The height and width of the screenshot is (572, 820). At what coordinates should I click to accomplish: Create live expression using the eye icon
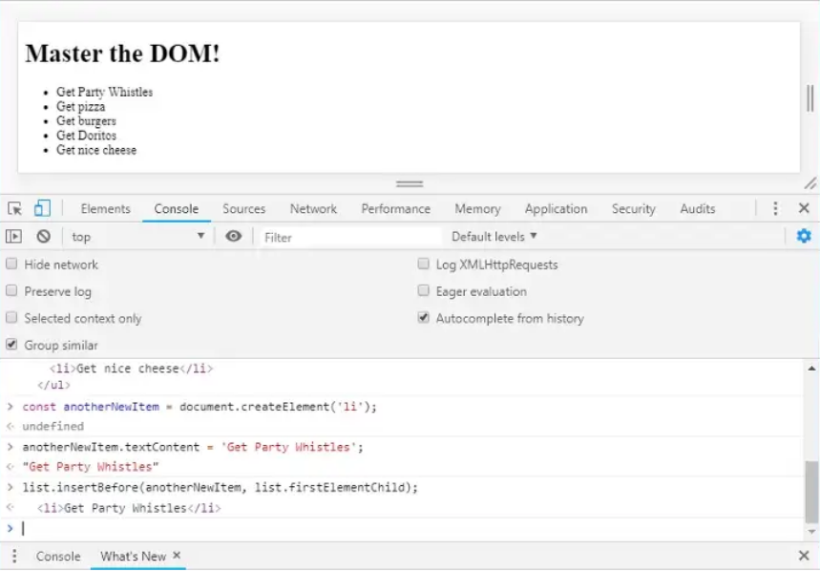tap(234, 237)
